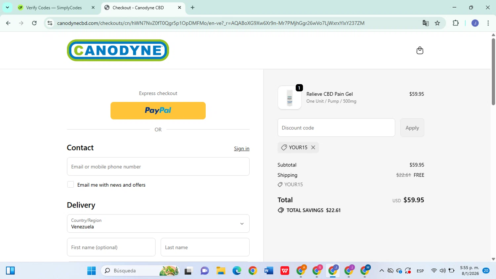Screen dimensions: 496x279
Task: Open the tab search dropdown arrow
Action: click(7, 7)
